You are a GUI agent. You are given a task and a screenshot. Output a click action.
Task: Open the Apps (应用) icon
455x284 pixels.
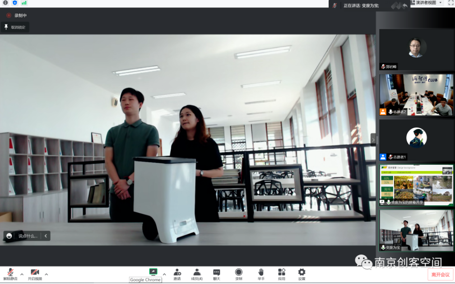[x=281, y=272]
